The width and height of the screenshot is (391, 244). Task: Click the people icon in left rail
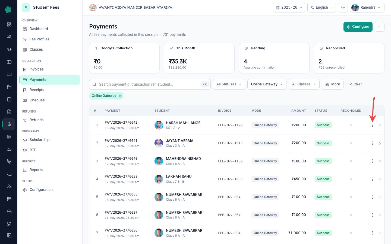(9, 37)
